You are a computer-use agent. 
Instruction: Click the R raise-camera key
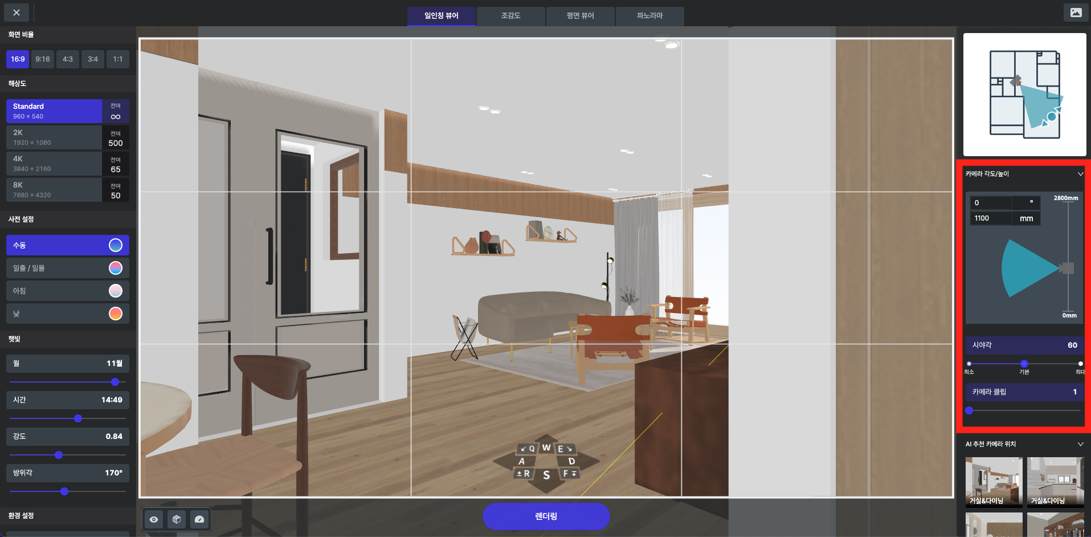(x=524, y=473)
